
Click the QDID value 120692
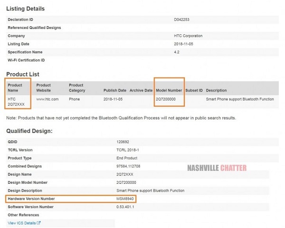(x=123, y=142)
